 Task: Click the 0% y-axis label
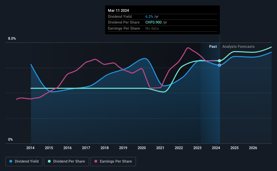tap(10, 139)
